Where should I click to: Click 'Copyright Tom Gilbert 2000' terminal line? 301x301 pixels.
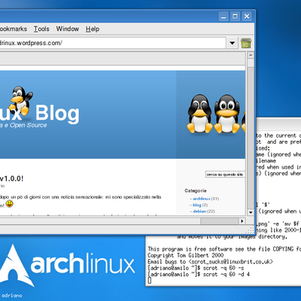pyautogui.click(x=186, y=255)
